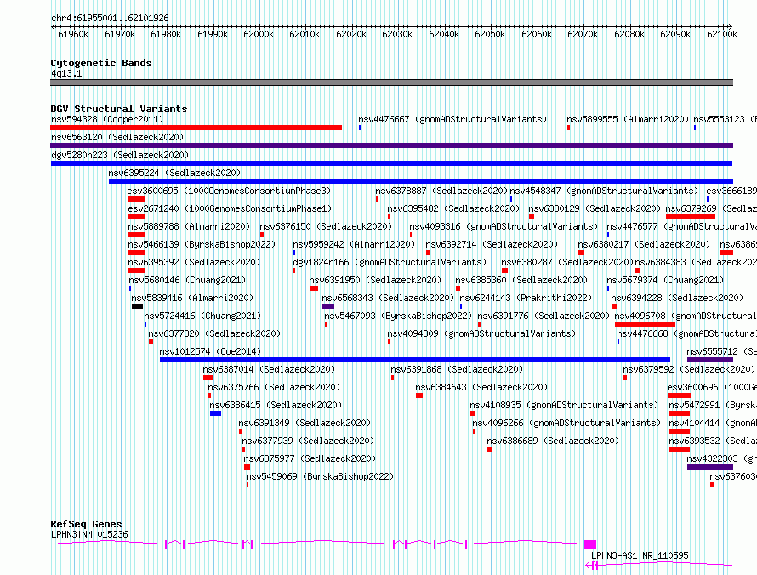Image resolution: width=757 pixels, height=575 pixels.
Task: Click the esv2671240 (1000GenomesConsortiumPhase1) label
Action: [x=230, y=208]
